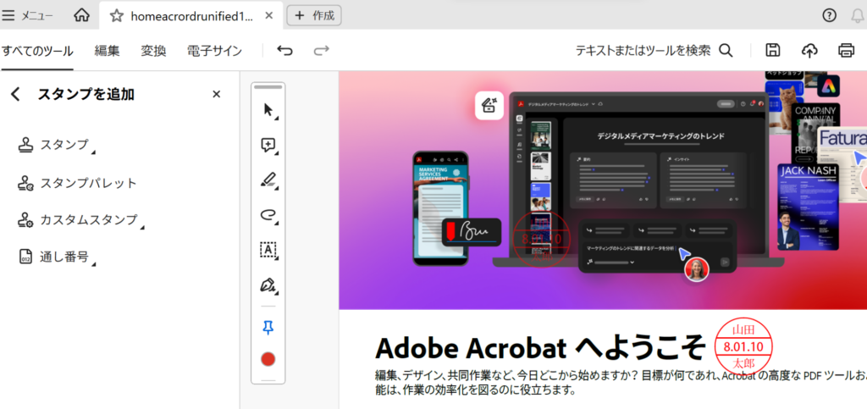The image size is (867, 409).
Task: Click the cloud upload icon
Action: click(809, 51)
